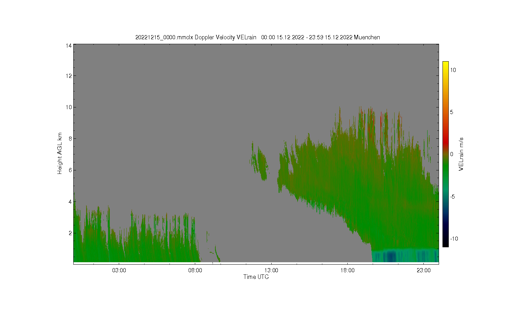Click the 'VELrain m/s' colorbar label

(461, 154)
